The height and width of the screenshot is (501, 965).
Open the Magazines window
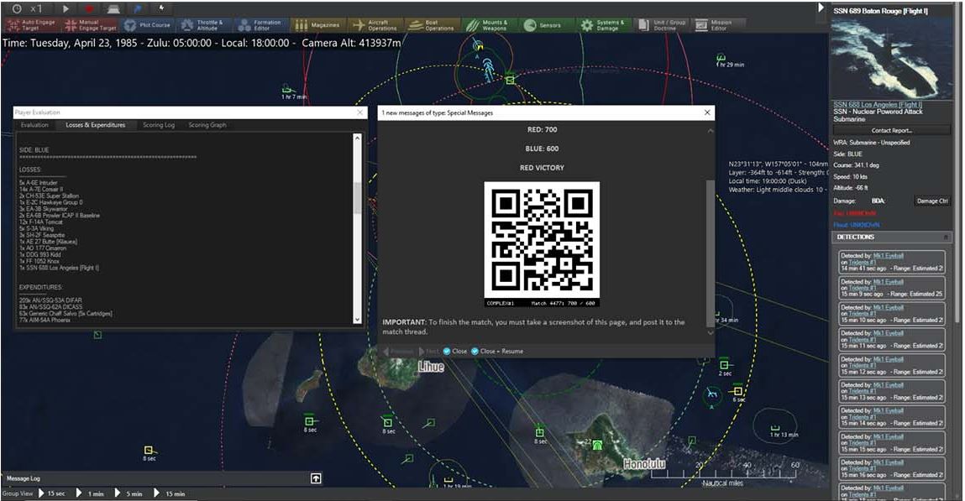pos(317,24)
